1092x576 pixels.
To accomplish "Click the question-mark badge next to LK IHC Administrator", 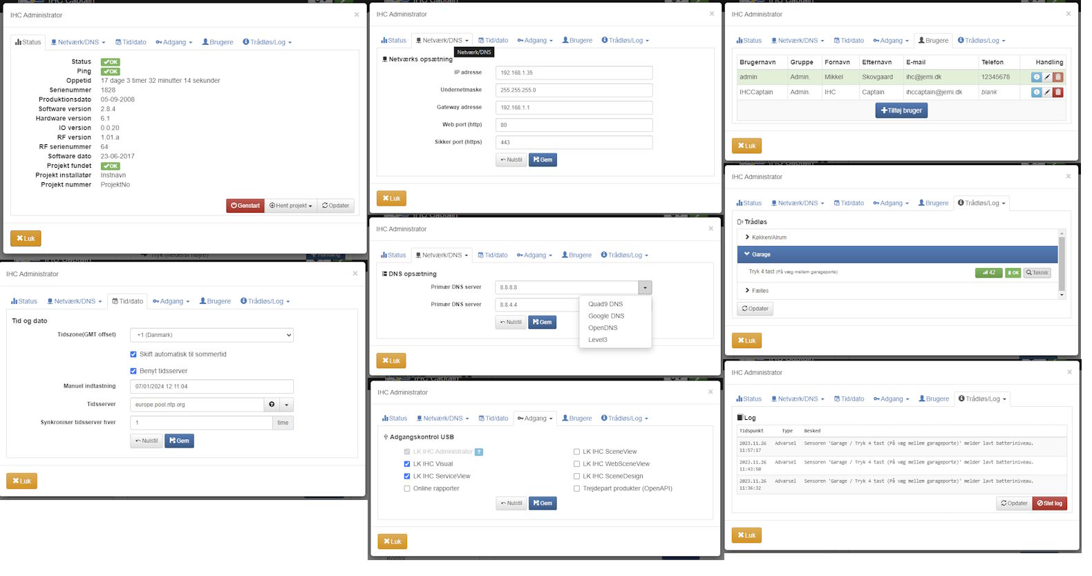I will (x=479, y=452).
